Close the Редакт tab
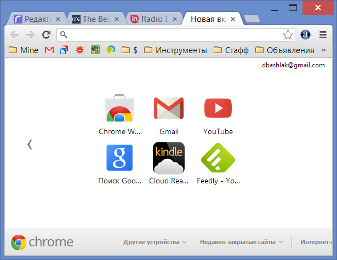Image resolution: width=337 pixels, height=260 pixels. [x=58, y=19]
